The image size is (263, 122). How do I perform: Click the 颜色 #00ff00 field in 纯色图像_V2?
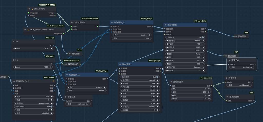87,90
